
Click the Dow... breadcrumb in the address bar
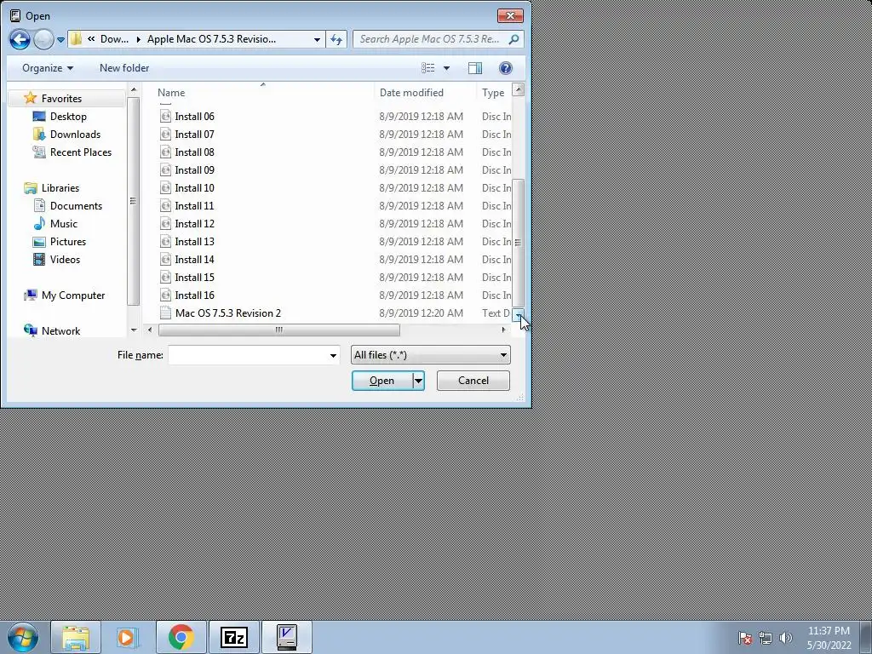click(115, 39)
